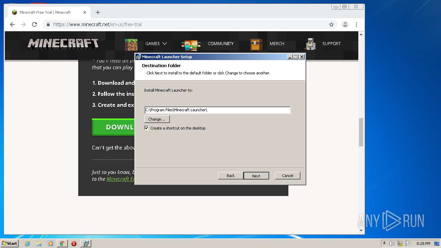Open the Merch menu item

(277, 44)
